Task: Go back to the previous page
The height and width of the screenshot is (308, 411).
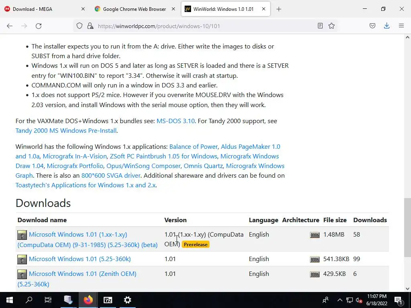Action: point(10,26)
